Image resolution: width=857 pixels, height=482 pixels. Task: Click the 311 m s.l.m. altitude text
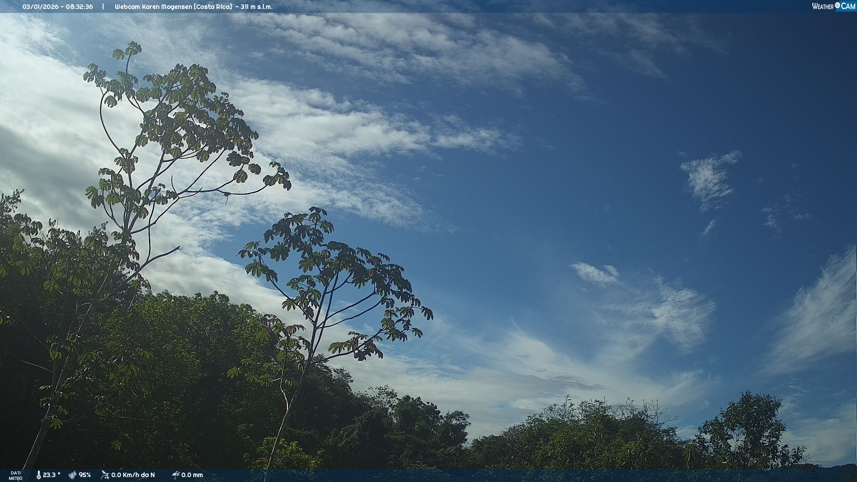point(257,7)
